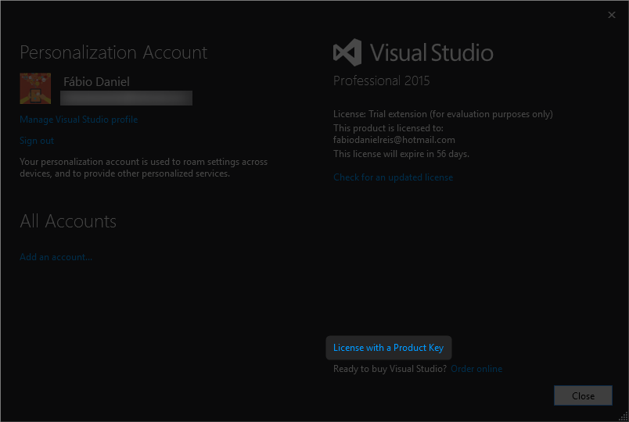The width and height of the screenshot is (629, 422).
Task: Click the Trial extension license text
Action: click(x=443, y=114)
